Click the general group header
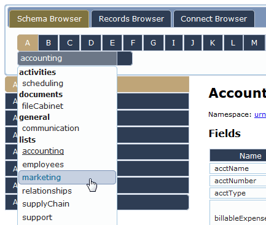The width and height of the screenshot is (266, 225). (34, 117)
